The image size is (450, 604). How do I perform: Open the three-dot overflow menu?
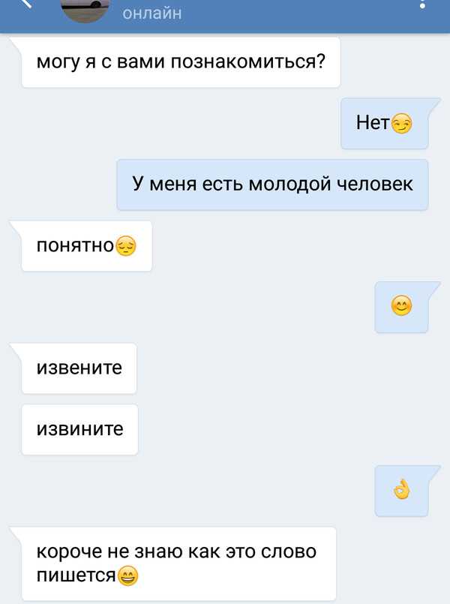pyautogui.click(x=423, y=4)
